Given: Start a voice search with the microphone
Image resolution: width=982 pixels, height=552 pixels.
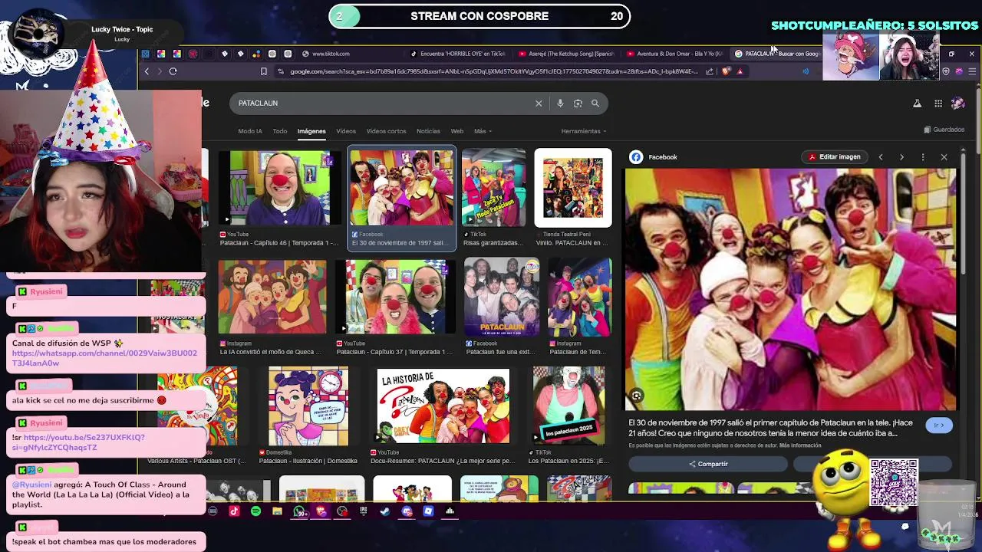Looking at the screenshot, I should tap(560, 103).
